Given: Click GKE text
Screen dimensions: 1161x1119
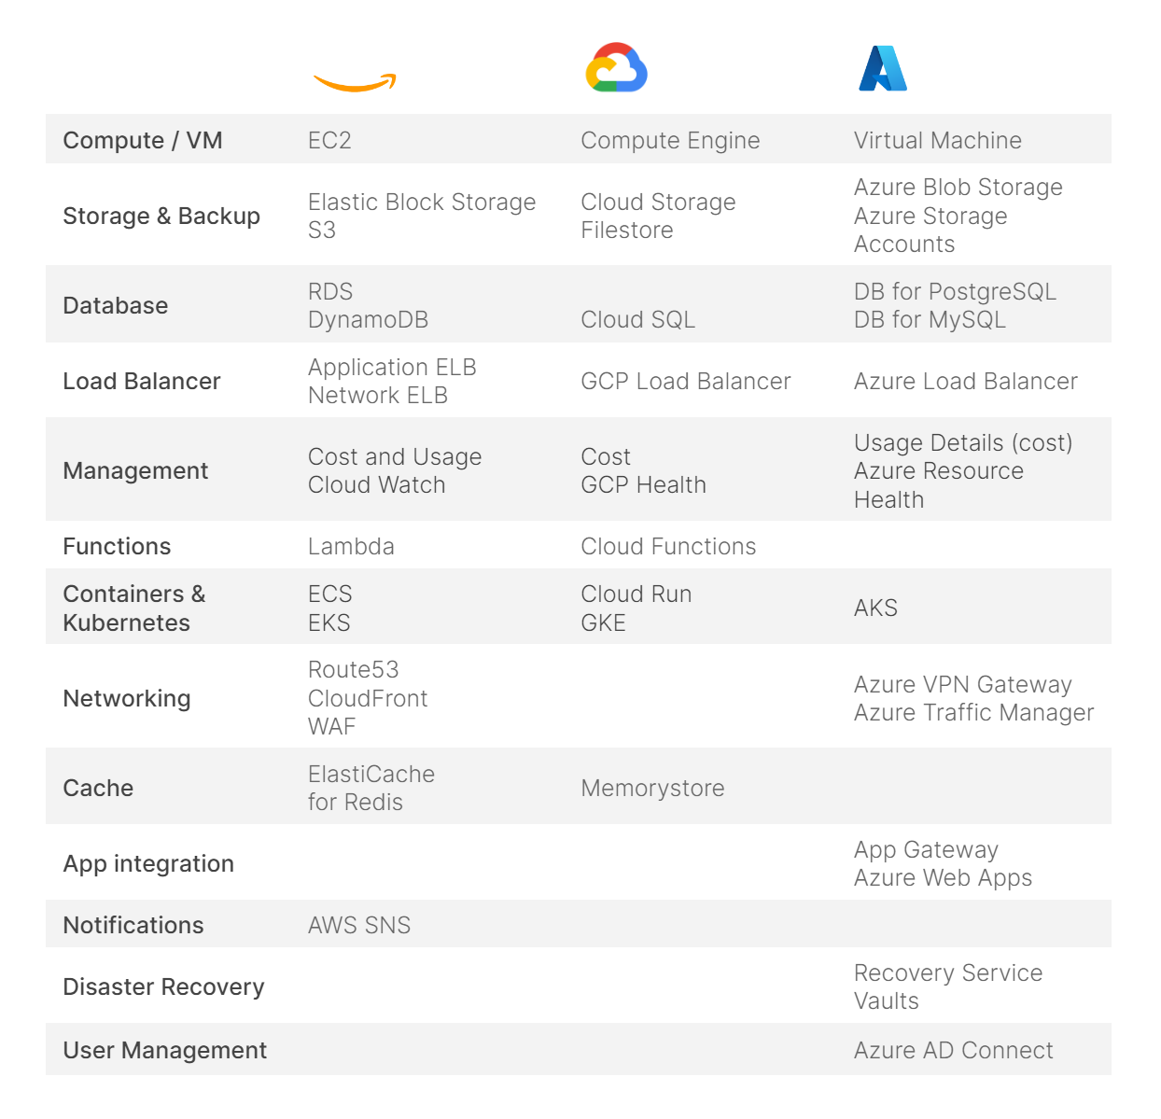Looking at the screenshot, I should pyautogui.click(x=604, y=622).
